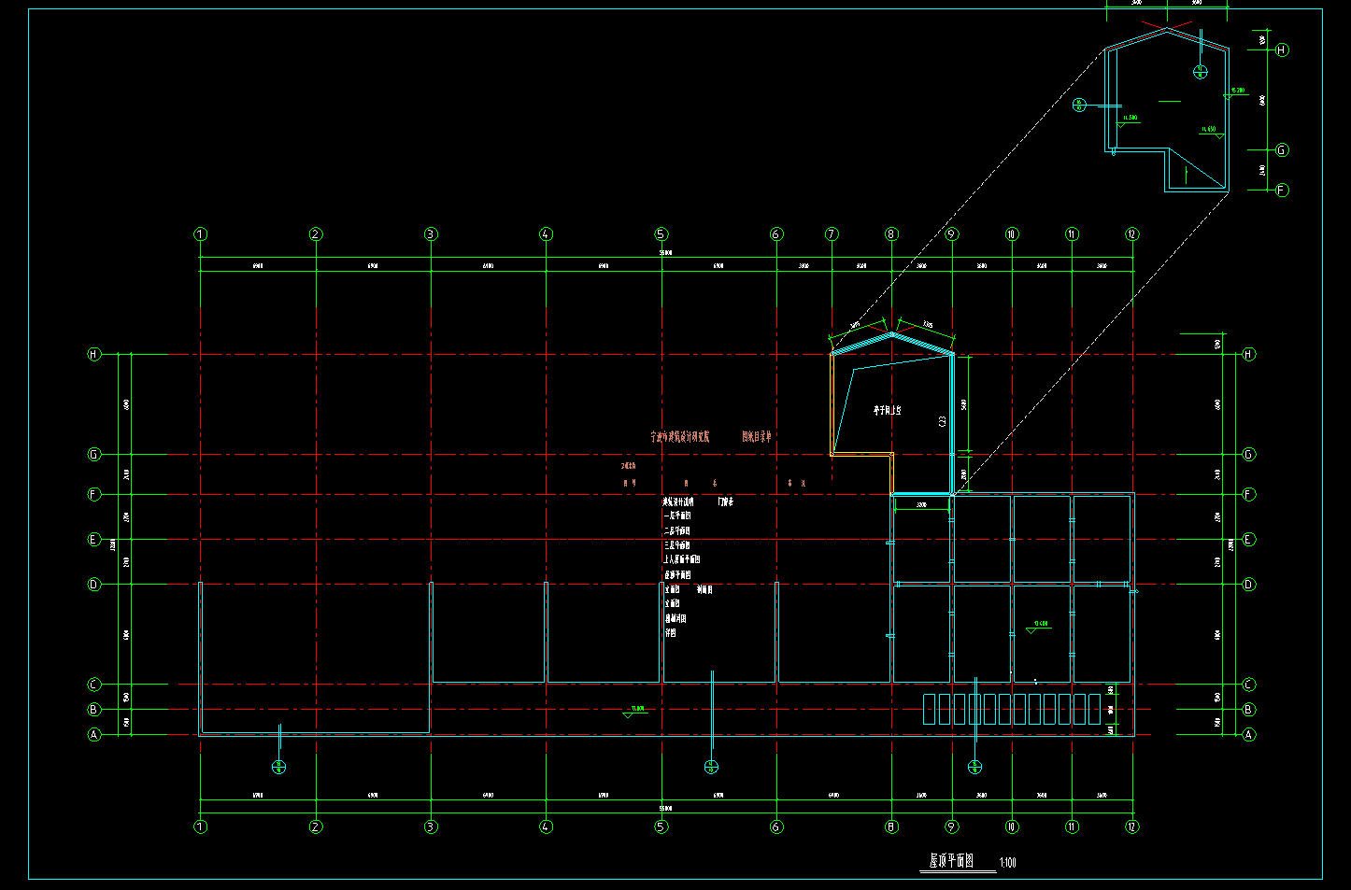This screenshot has width=1351, height=890.
Task: Select the 屋顶平面图 drawing title
Action: coord(950,861)
